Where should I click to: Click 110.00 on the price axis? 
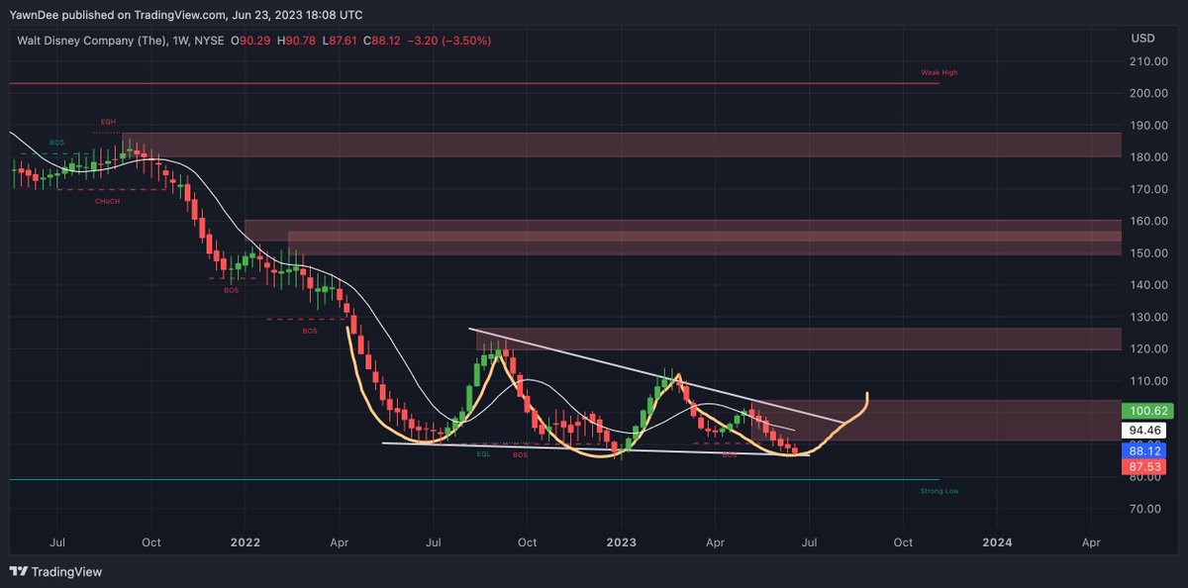click(x=1146, y=381)
